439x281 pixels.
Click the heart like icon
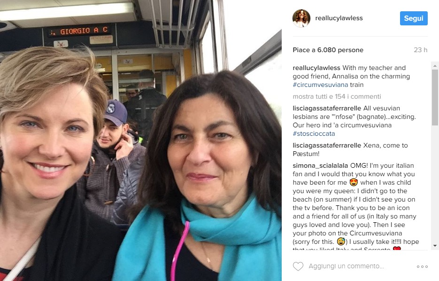coord(298,266)
